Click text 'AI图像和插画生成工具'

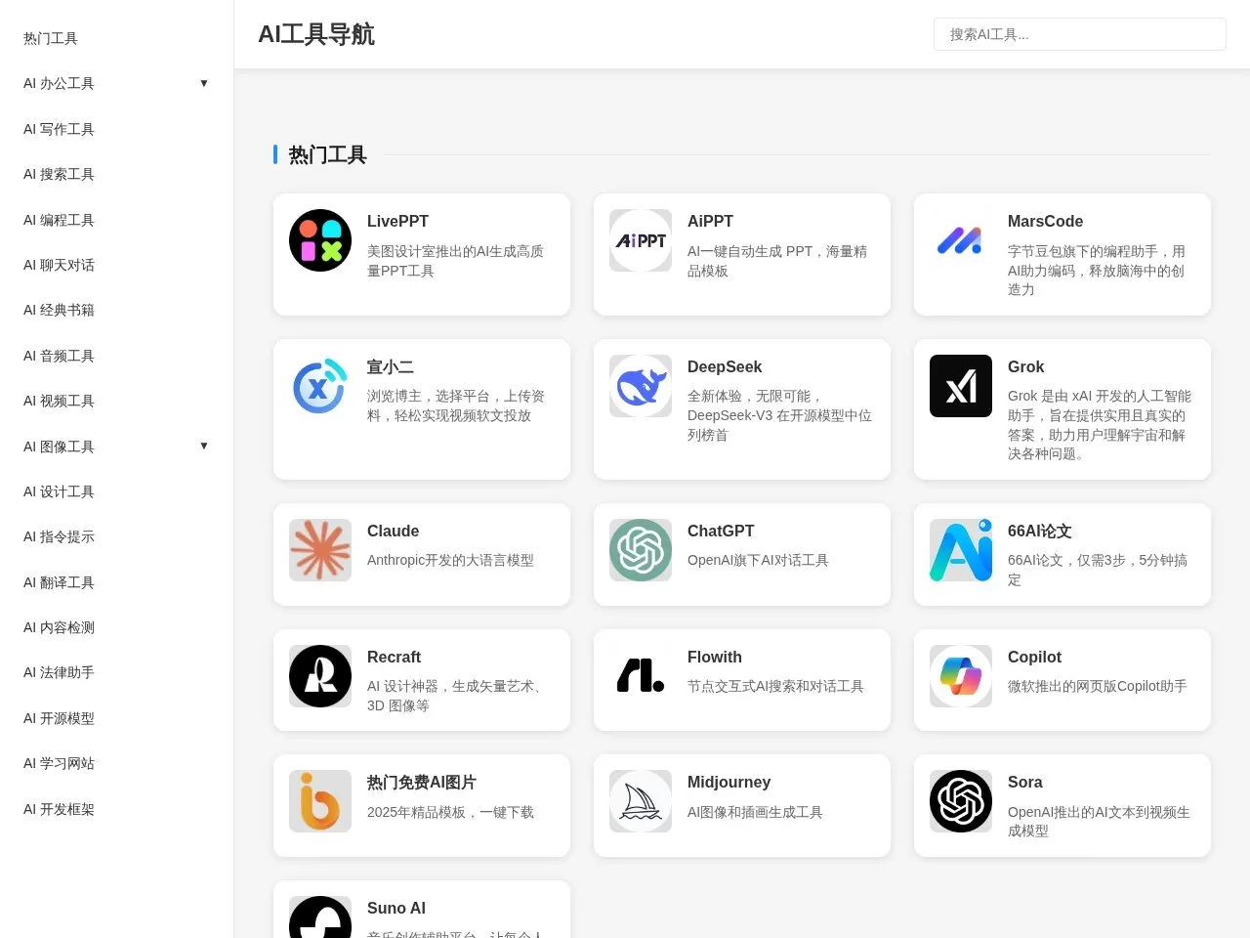point(755,812)
